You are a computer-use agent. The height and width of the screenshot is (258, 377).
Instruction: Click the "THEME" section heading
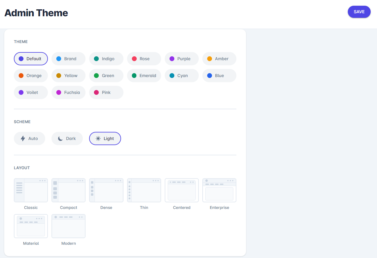coord(21,42)
